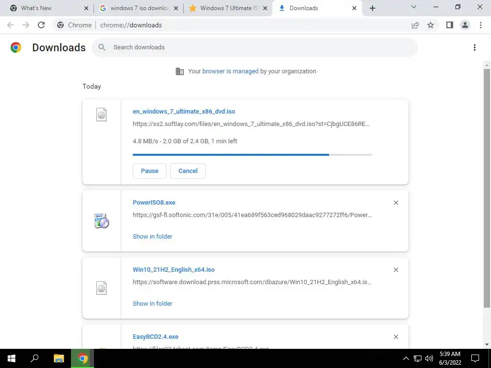Close the windows 7 iso download tab
The image size is (491, 368).
(x=176, y=8)
